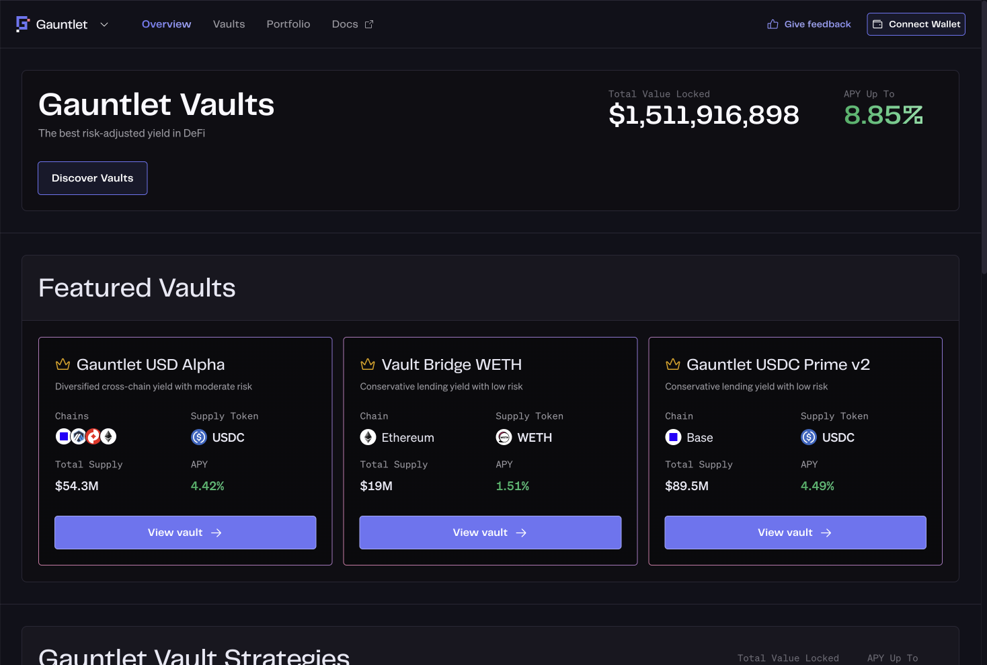Click the Ethereum icon in Vault Bridge WETH

pyautogui.click(x=368, y=437)
